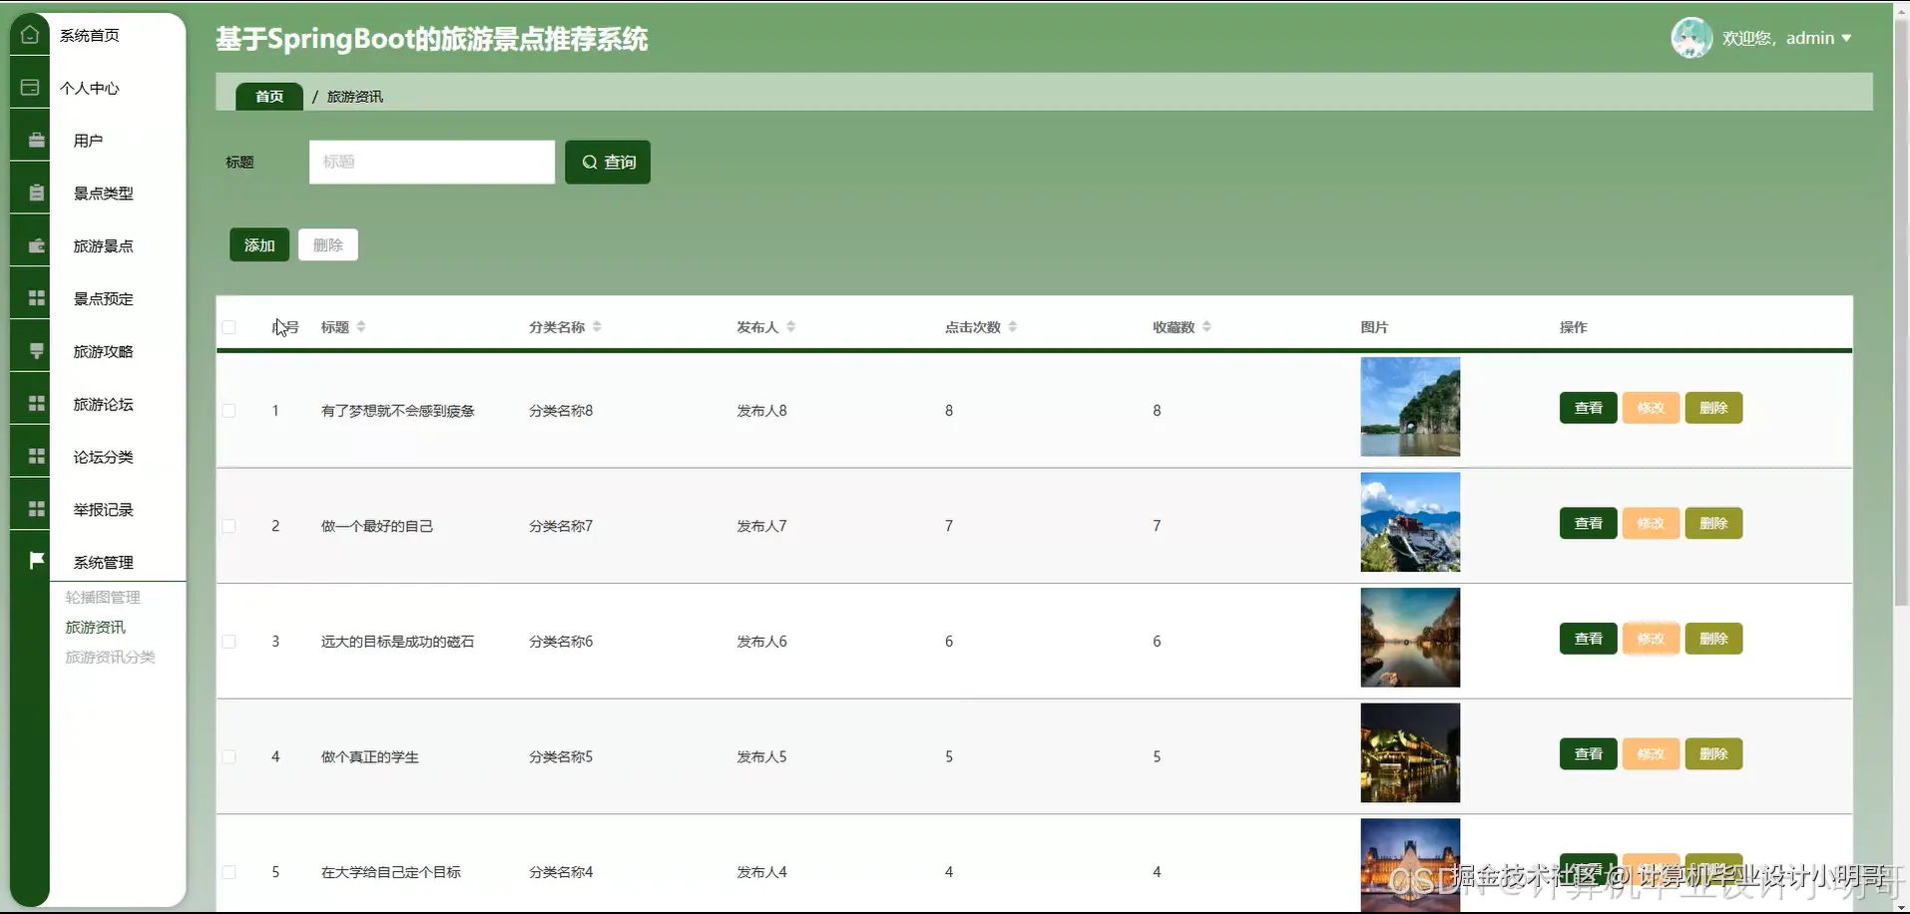The image size is (1910, 914).
Task: Click inside the 标题 search input field
Action: [431, 162]
